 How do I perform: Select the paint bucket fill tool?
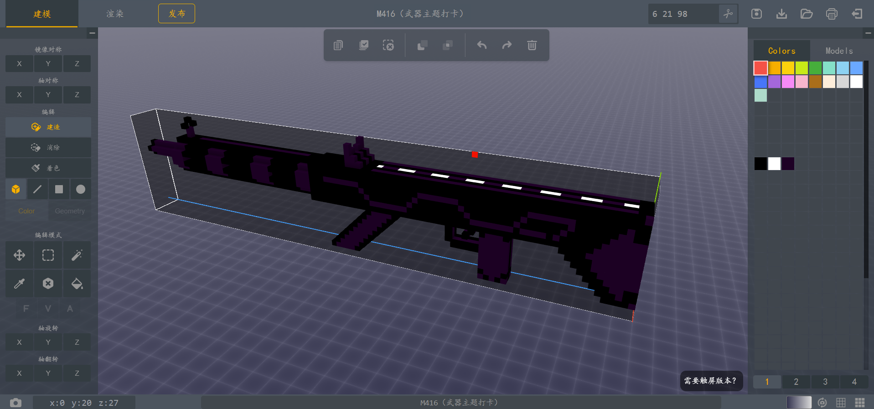(x=77, y=284)
